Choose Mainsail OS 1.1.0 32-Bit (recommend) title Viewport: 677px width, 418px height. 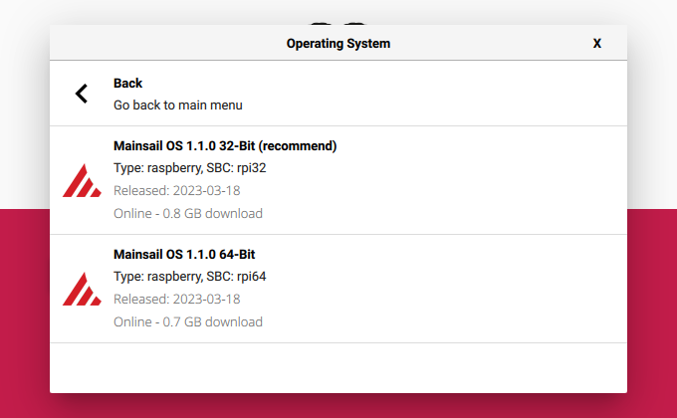tap(225, 146)
